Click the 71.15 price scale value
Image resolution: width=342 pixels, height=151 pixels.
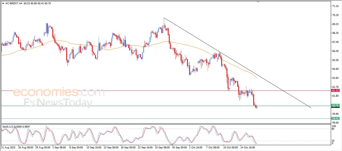tap(335, 6)
